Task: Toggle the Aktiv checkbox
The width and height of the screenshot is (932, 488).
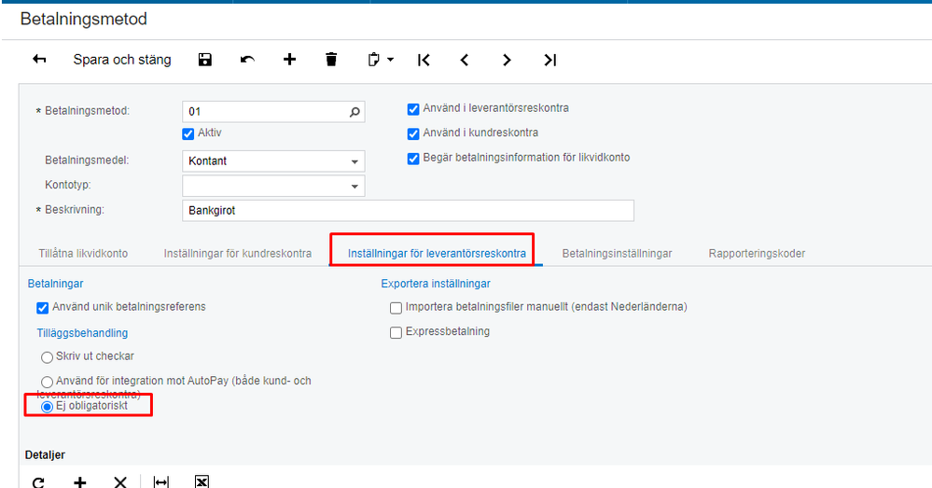Action: pos(188,133)
